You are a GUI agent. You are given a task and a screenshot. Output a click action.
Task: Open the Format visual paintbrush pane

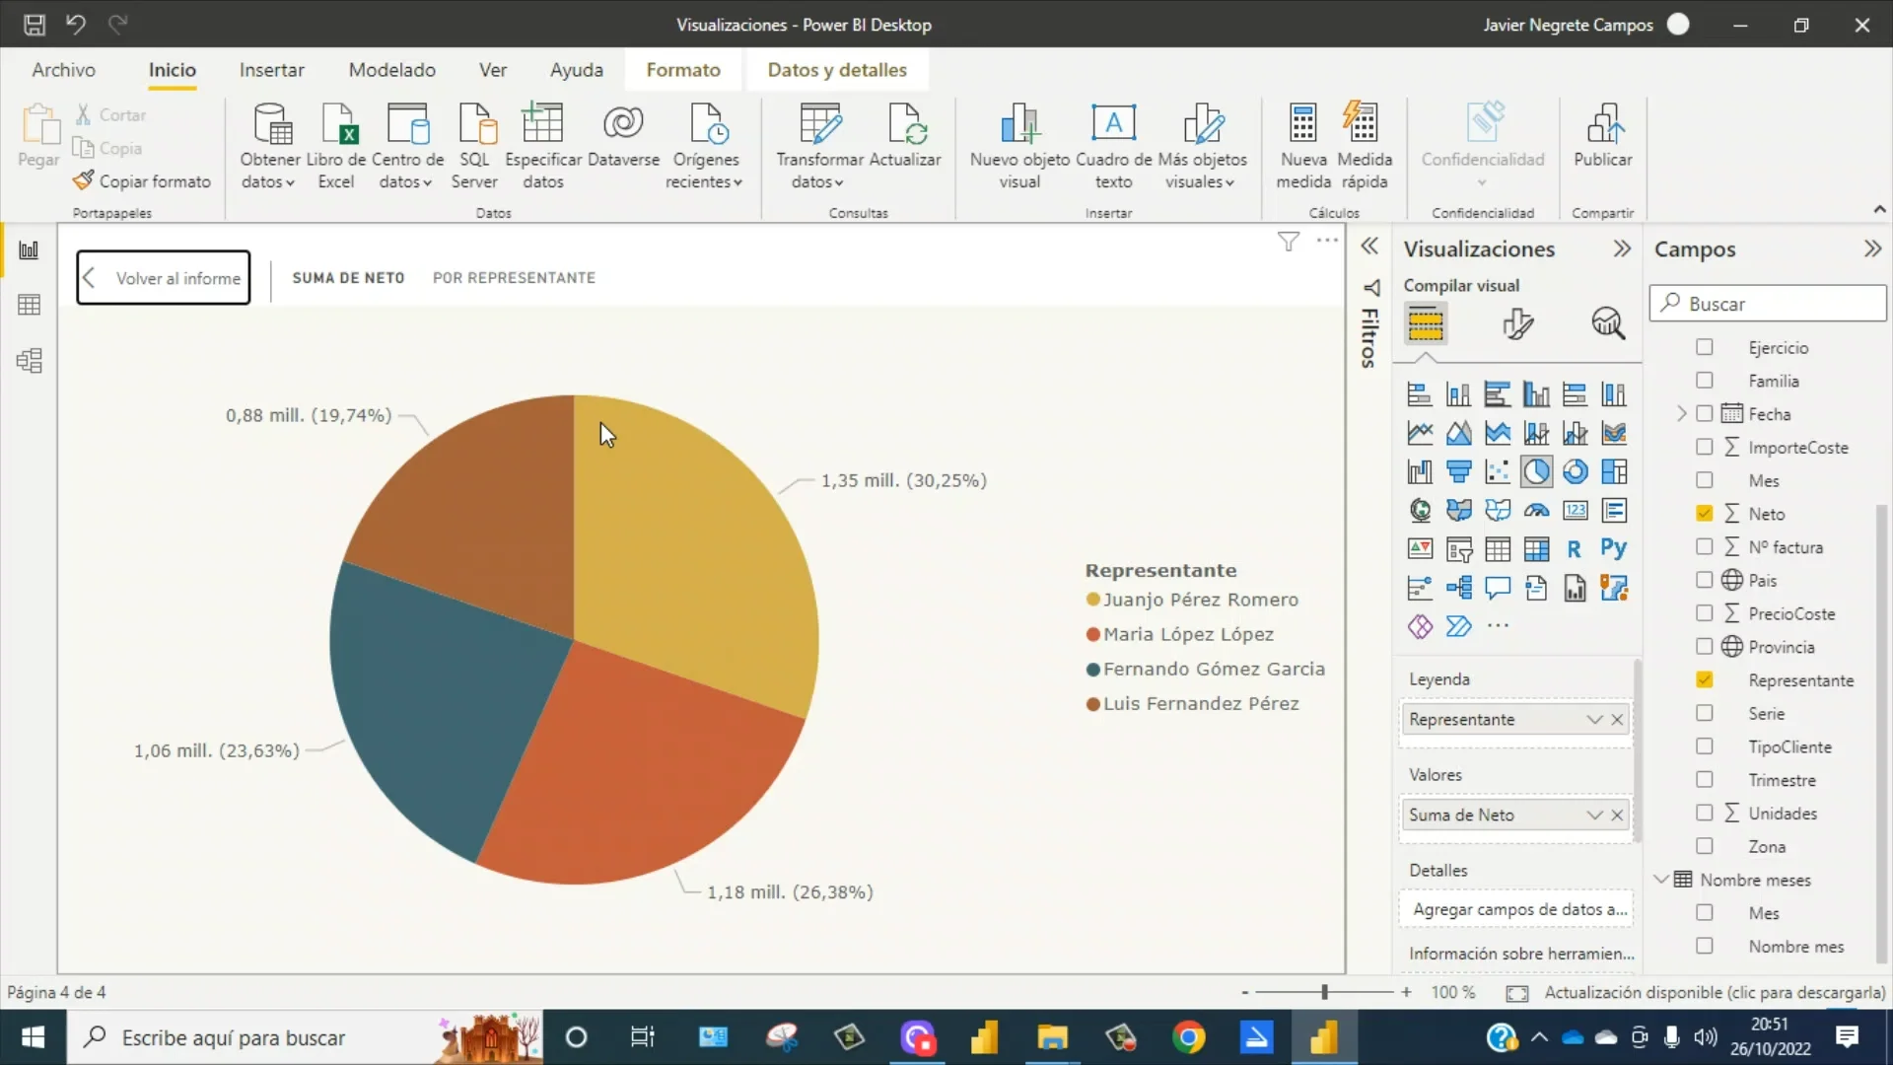click(1517, 323)
